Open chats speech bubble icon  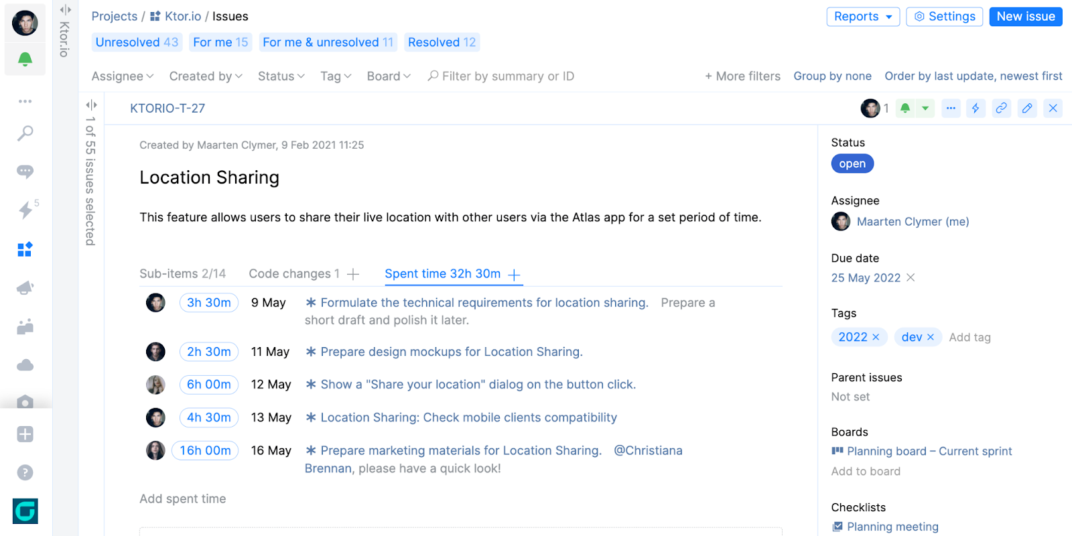pyautogui.click(x=25, y=172)
